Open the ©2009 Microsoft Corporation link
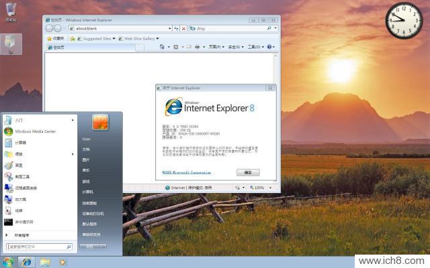 [x=186, y=172]
